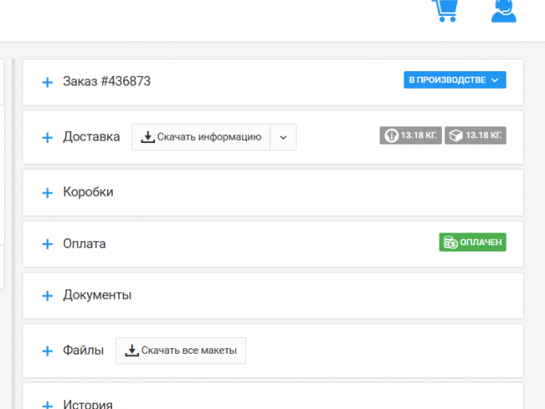Click the Файлы heading text

(83, 350)
